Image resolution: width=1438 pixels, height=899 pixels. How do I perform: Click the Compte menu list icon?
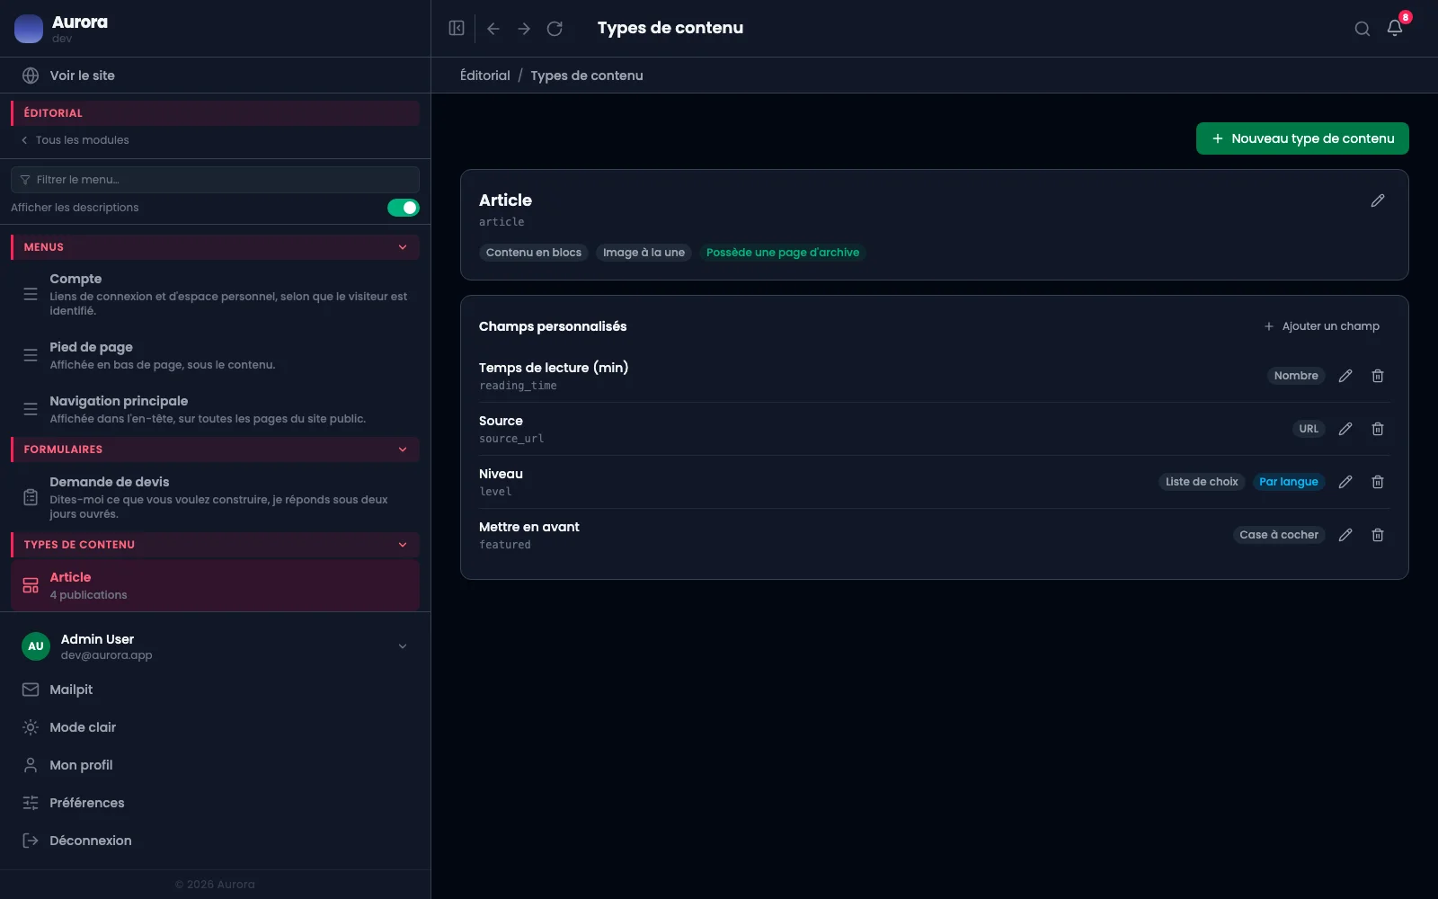point(31,294)
